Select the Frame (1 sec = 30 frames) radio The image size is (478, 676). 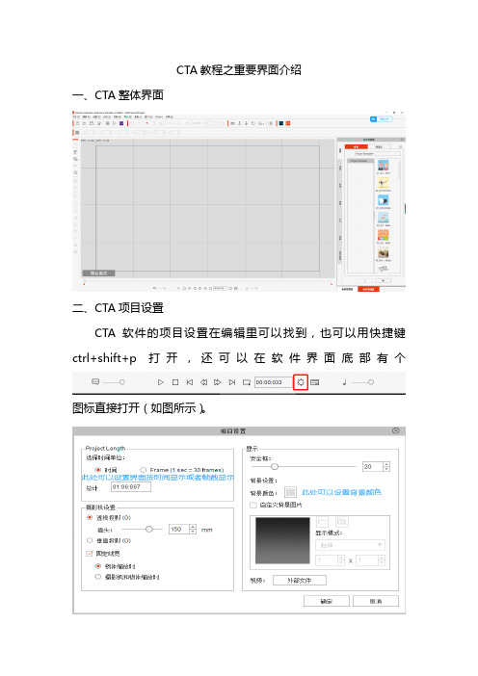pos(144,470)
